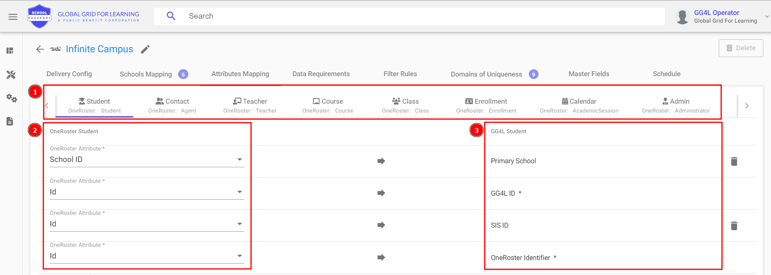Click the badge showing 9 on Domains of Uniqueness
The image size is (771, 275).
(x=534, y=75)
